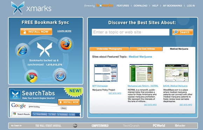Click the Internet Explorer browser icon
Image resolution: width=203 pixels, height=130 pixels.
tap(22, 50)
